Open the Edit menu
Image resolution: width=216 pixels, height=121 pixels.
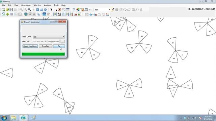[x=10, y=5]
